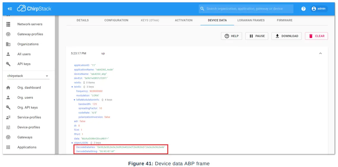Collapse the txInfo tree node
This screenshot has height=167, width=338.
(x=72, y=87)
